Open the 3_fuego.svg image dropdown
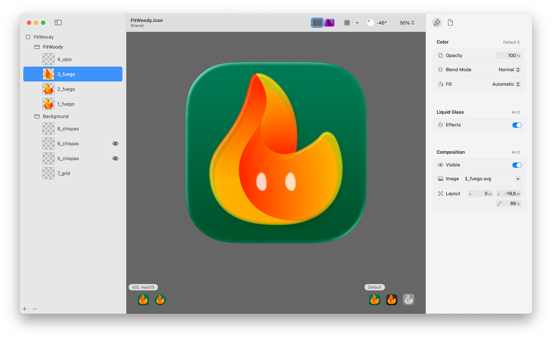Viewport: 552px width, 340px height. point(517,179)
